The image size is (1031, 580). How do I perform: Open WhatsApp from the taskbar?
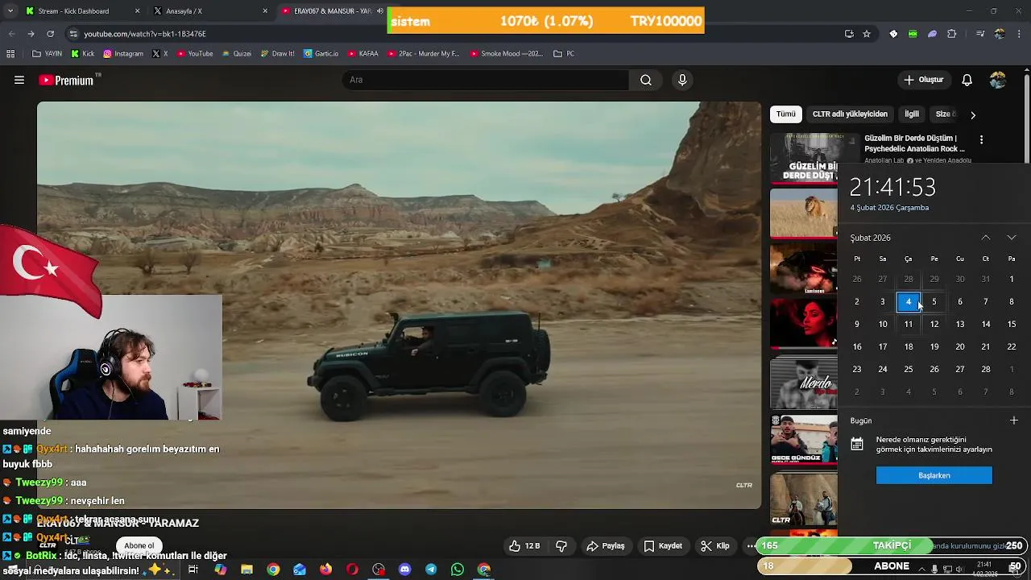tap(458, 570)
